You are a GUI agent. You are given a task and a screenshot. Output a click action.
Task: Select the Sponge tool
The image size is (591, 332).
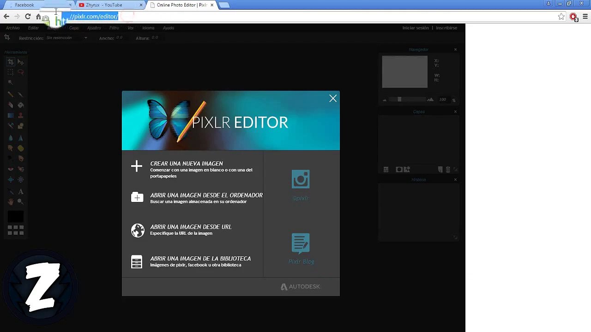(21, 148)
